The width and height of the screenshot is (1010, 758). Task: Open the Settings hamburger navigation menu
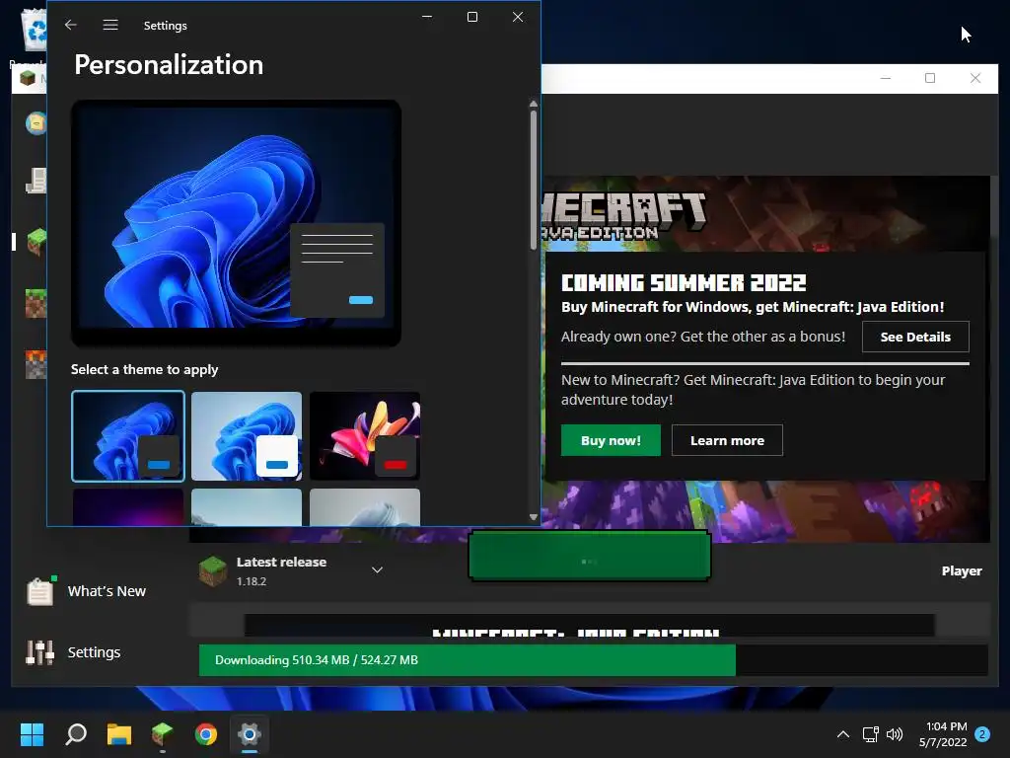110,25
